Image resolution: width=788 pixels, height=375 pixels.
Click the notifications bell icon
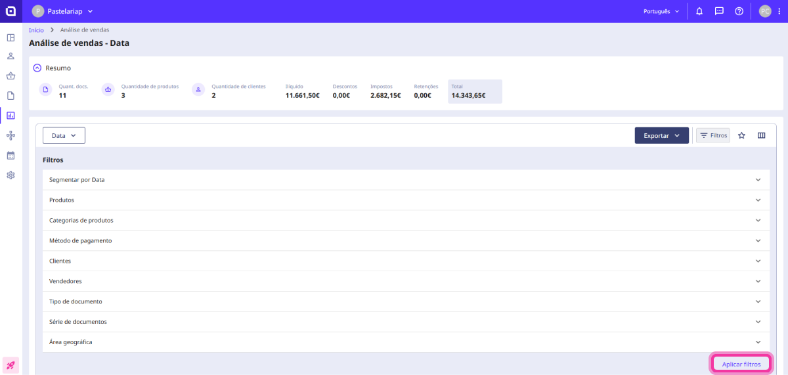tap(699, 11)
